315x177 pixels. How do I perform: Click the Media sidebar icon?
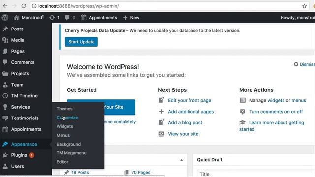coord(5,40)
